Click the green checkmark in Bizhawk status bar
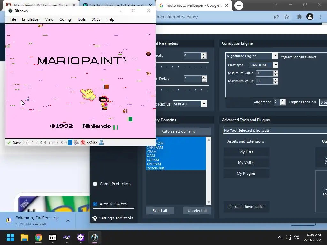327x245 pixels. point(9,143)
